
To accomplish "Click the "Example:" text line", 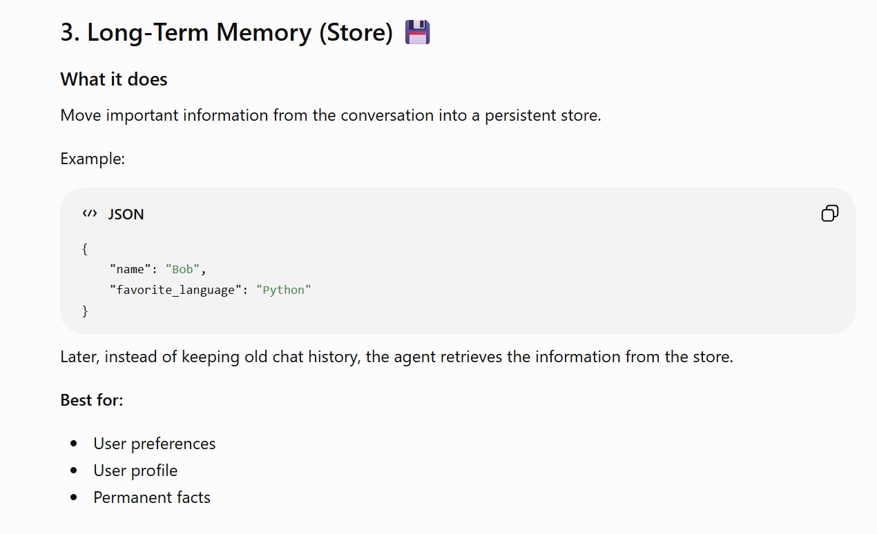I will (93, 159).
